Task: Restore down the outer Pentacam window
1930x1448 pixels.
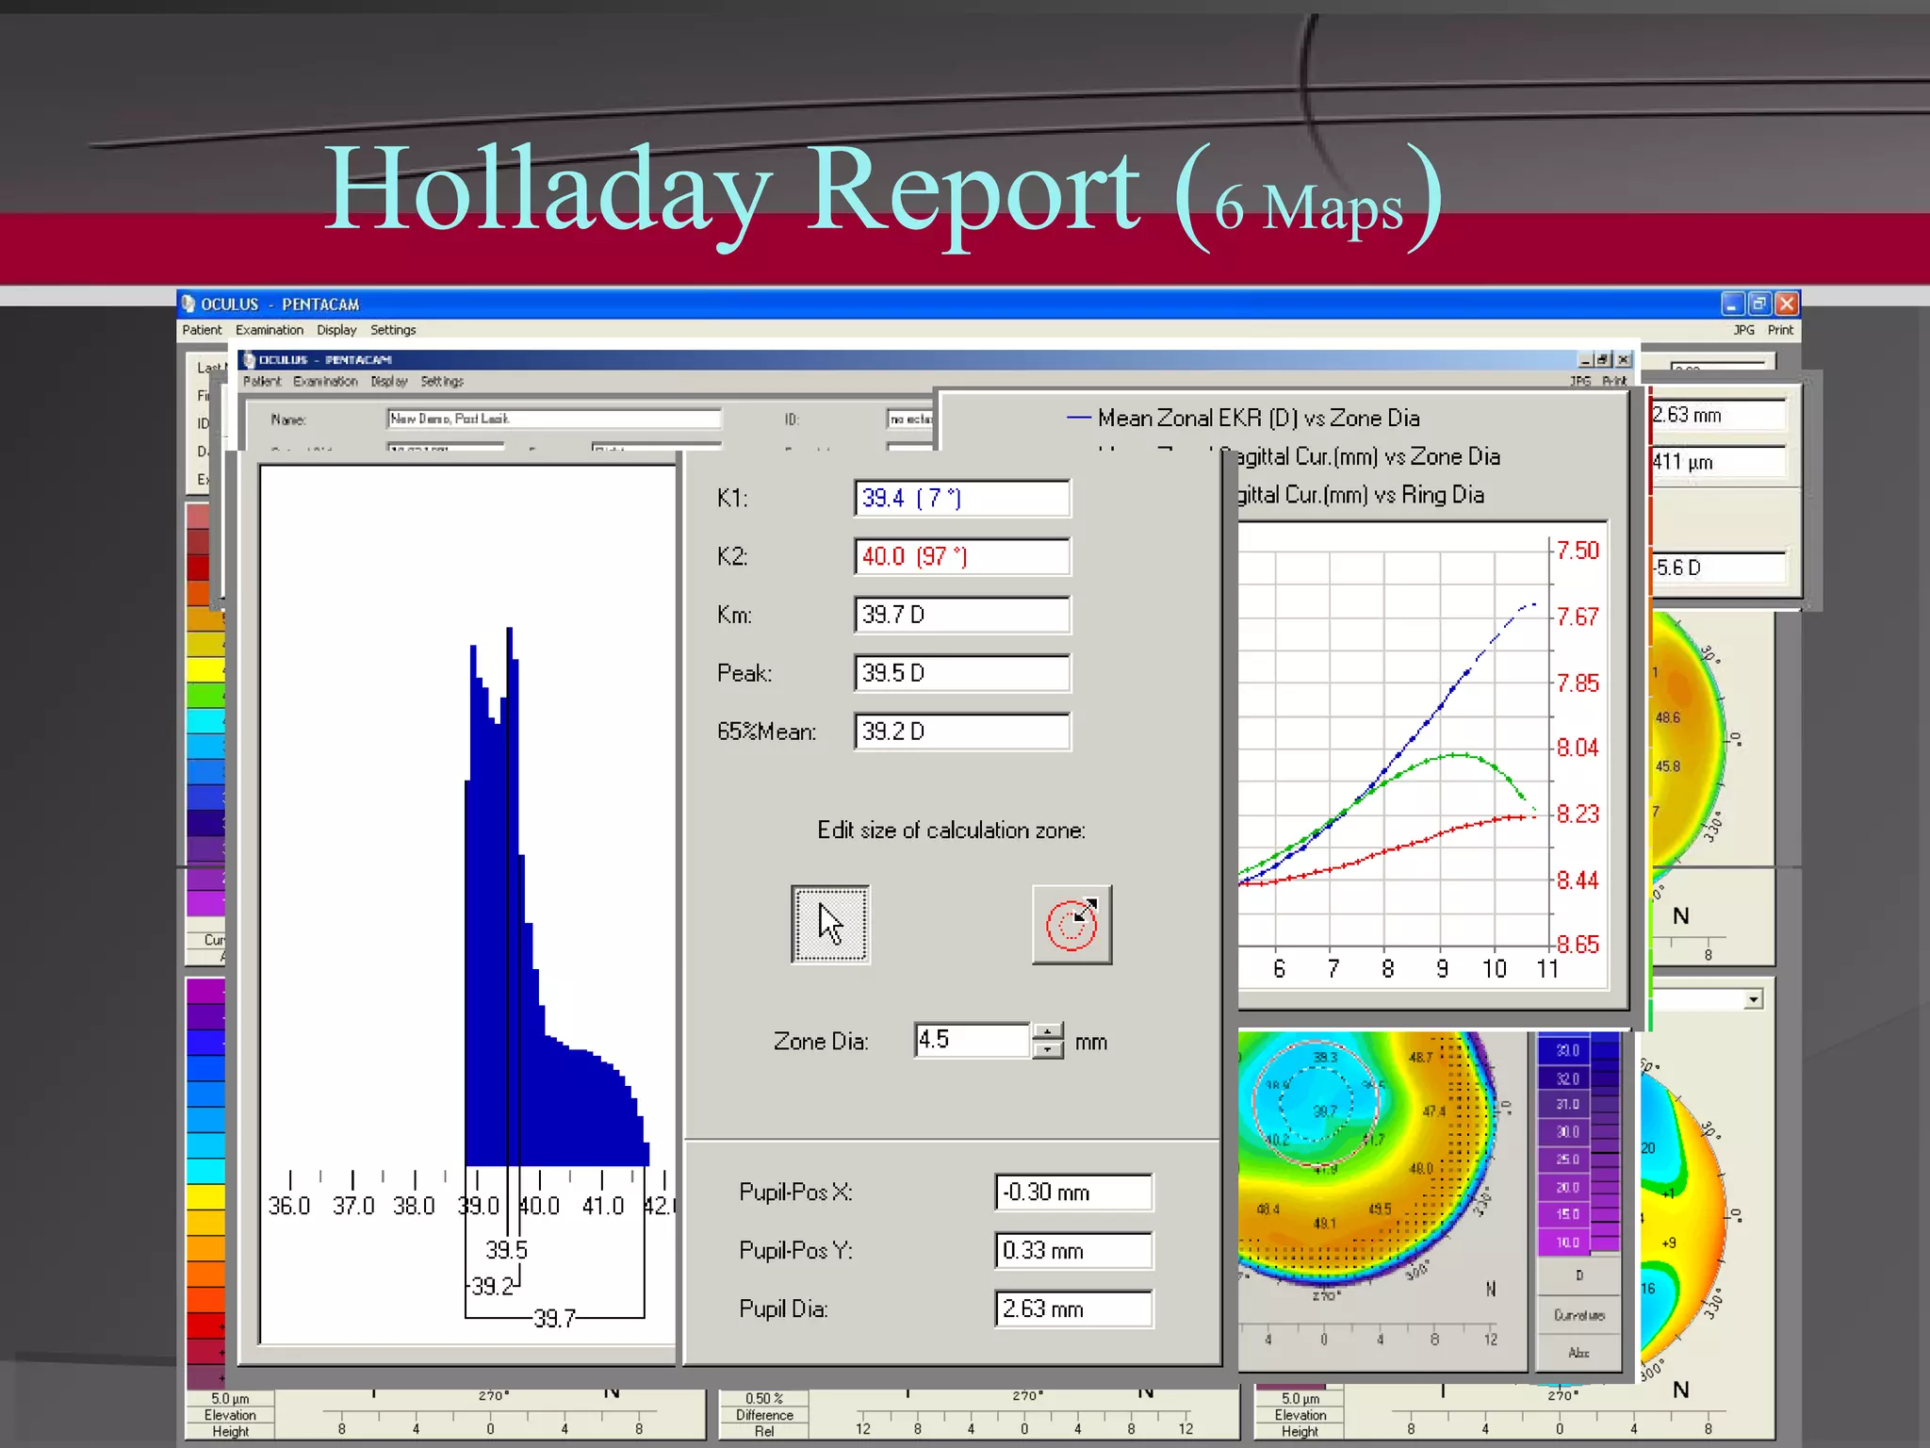Action: tap(1758, 304)
